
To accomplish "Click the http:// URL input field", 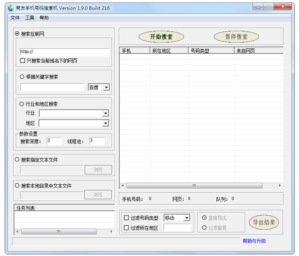I will tap(64, 52).
